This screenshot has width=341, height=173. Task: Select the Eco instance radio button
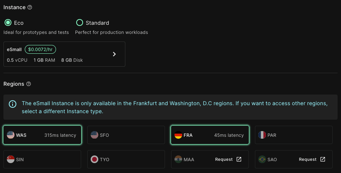point(8,23)
